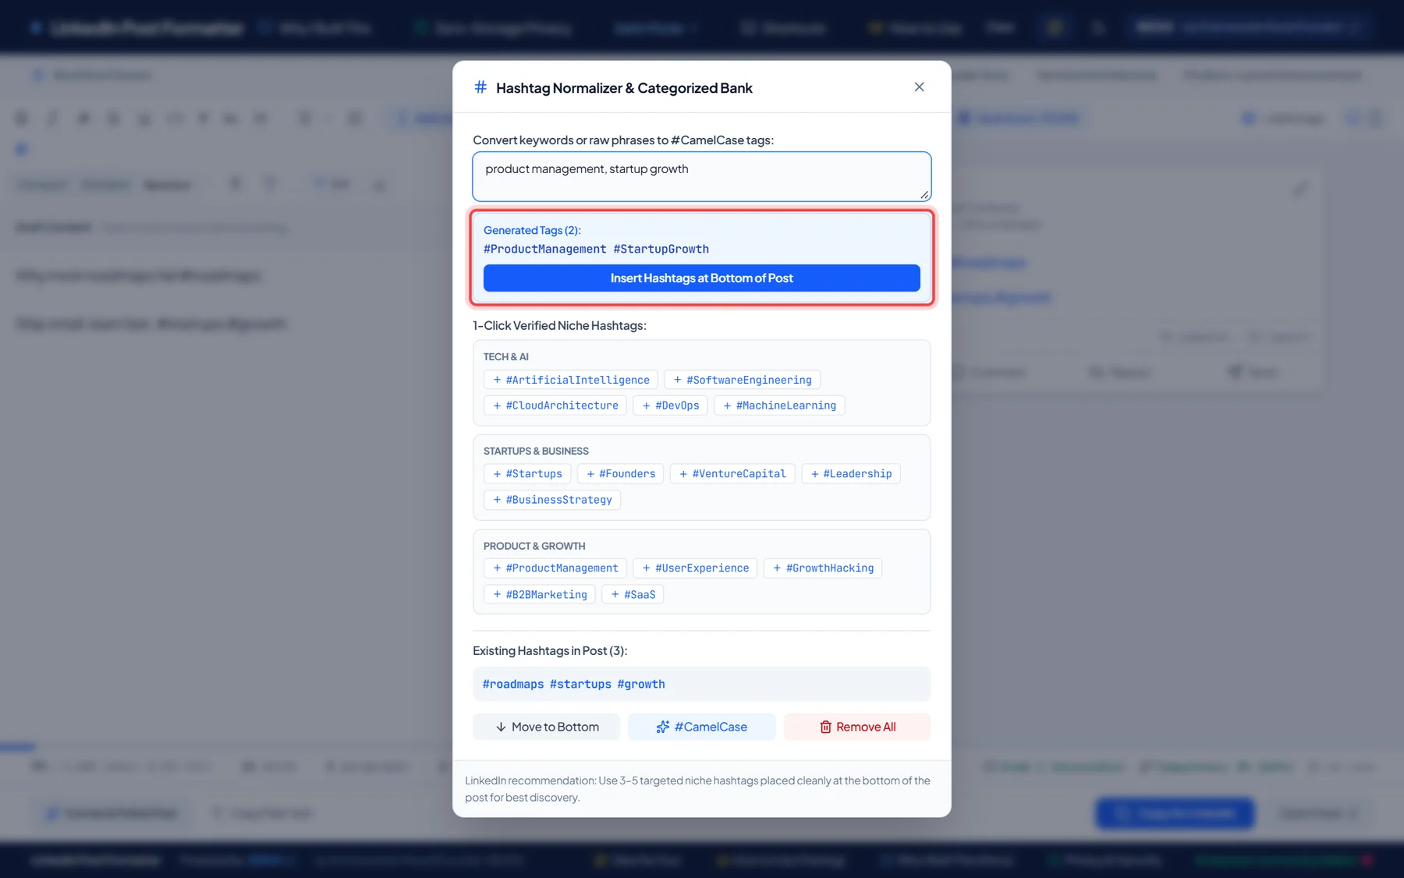Click the #growth existing hashtag text
This screenshot has height=878, width=1404.
coord(641,684)
